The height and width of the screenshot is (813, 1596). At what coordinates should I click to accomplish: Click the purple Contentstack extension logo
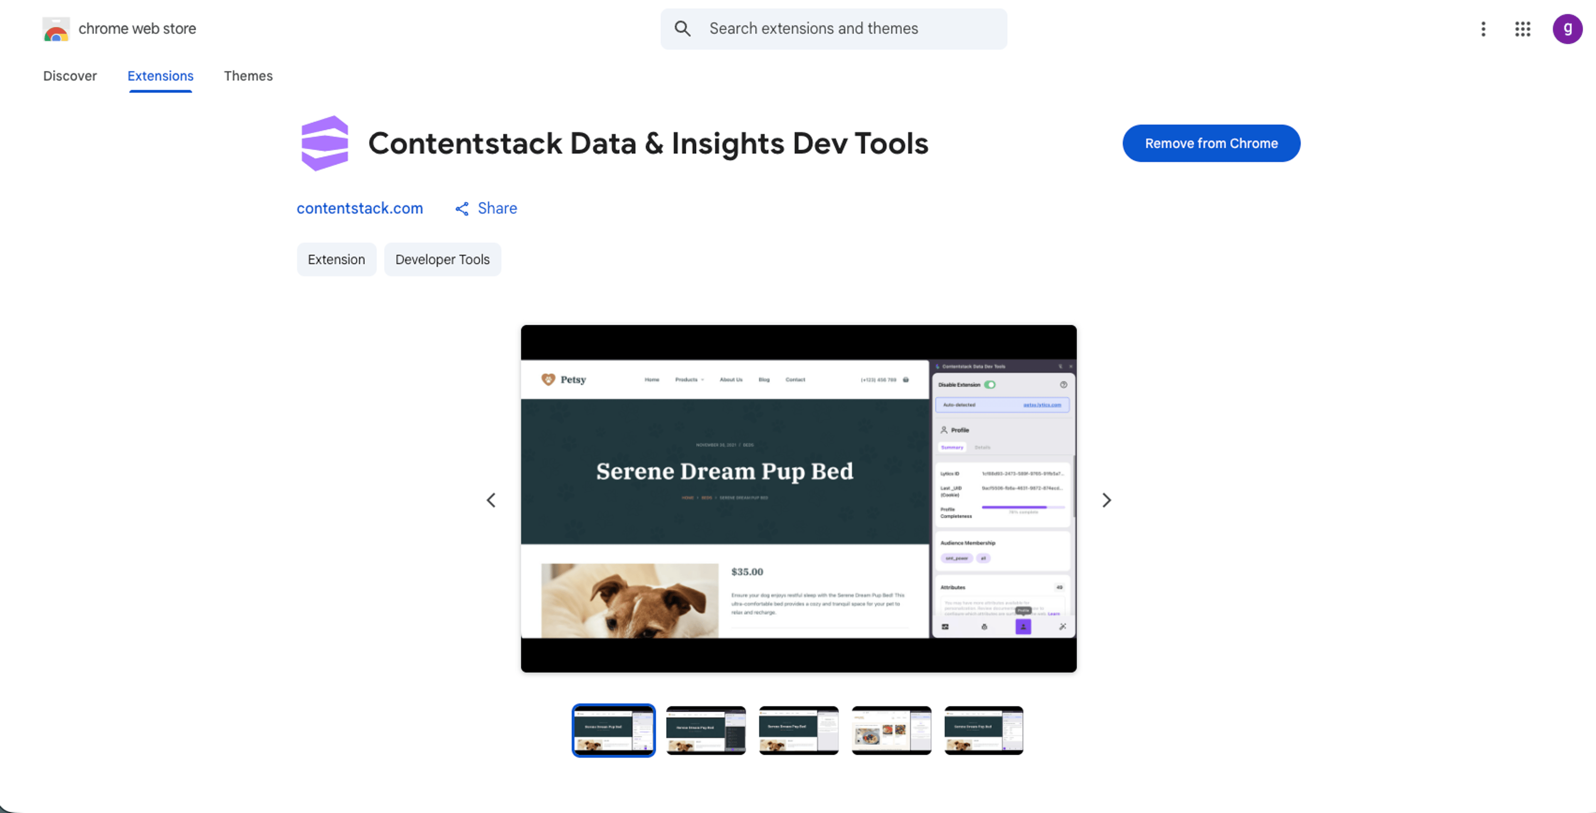pos(325,143)
